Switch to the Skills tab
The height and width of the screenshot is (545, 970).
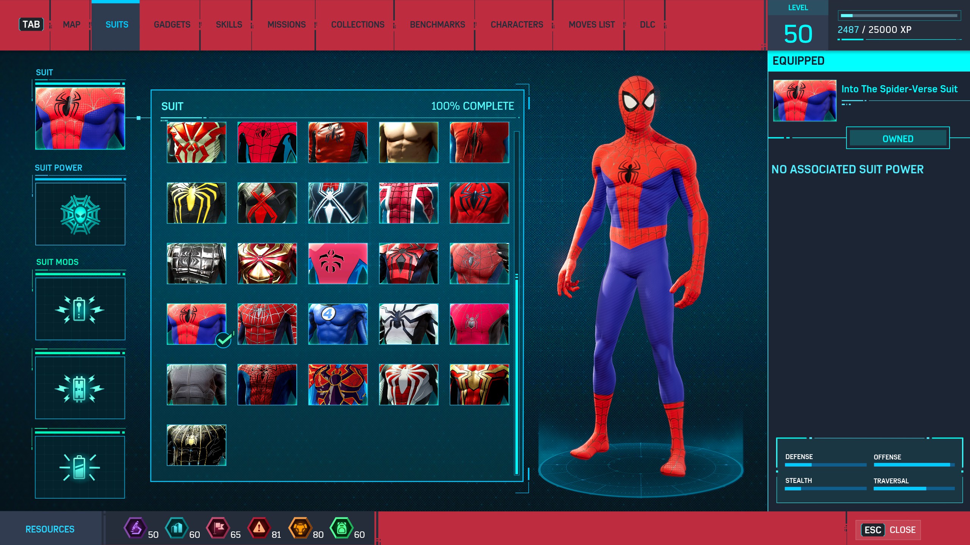(x=229, y=25)
